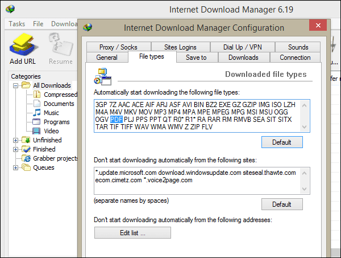This screenshot has height=258, width=341.
Task: Switch to the Proxy / Socks tab
Action: pyautogui.click(x=119, y=47)
